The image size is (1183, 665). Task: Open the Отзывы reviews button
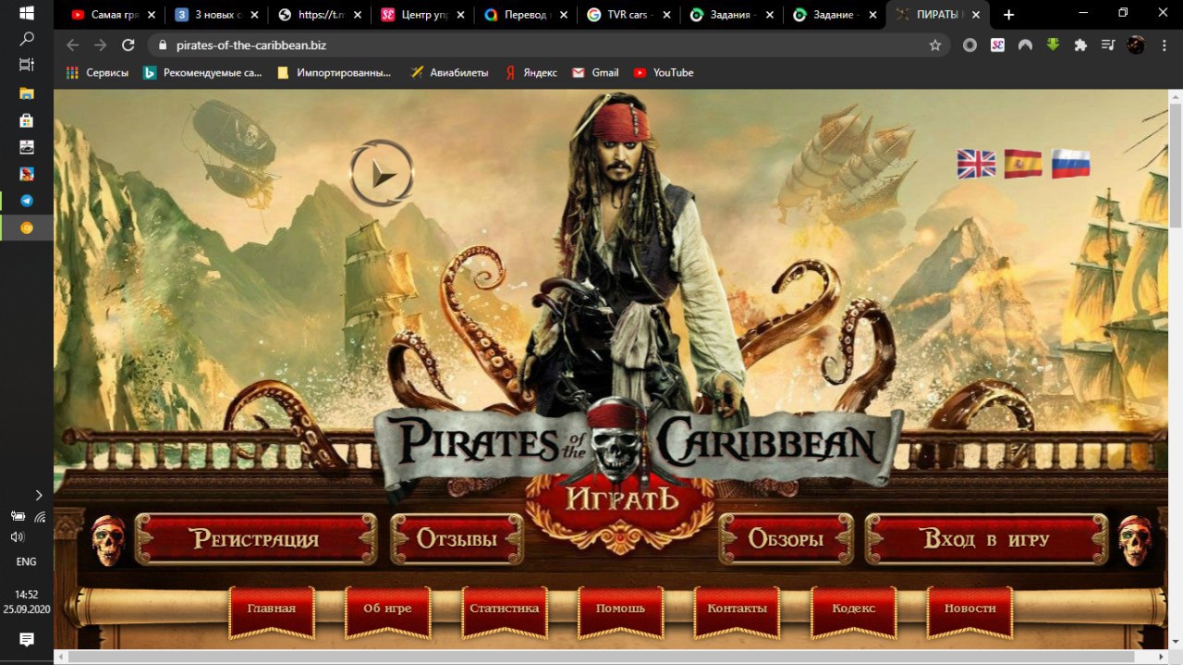point(457,539)
